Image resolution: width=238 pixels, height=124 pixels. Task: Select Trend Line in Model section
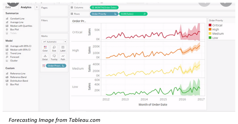coord(15,53)
